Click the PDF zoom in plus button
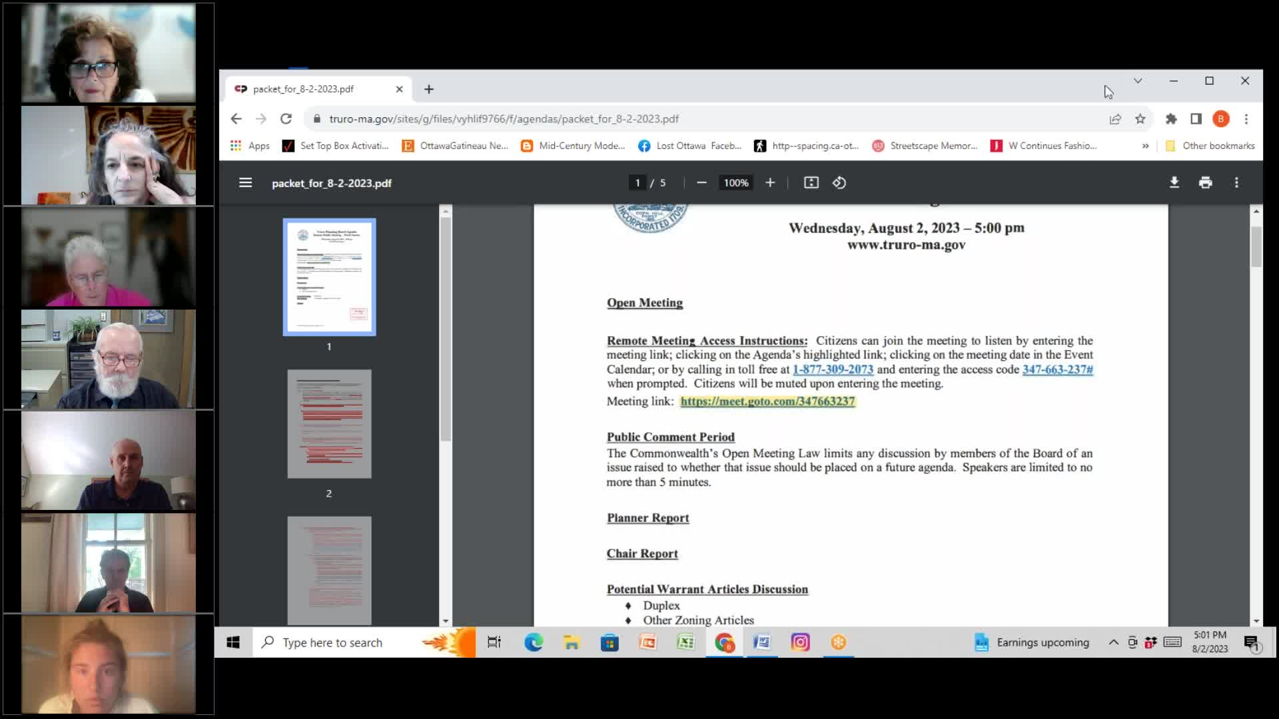This screenshot has width=1279, height=719. [x=770, y=182]
